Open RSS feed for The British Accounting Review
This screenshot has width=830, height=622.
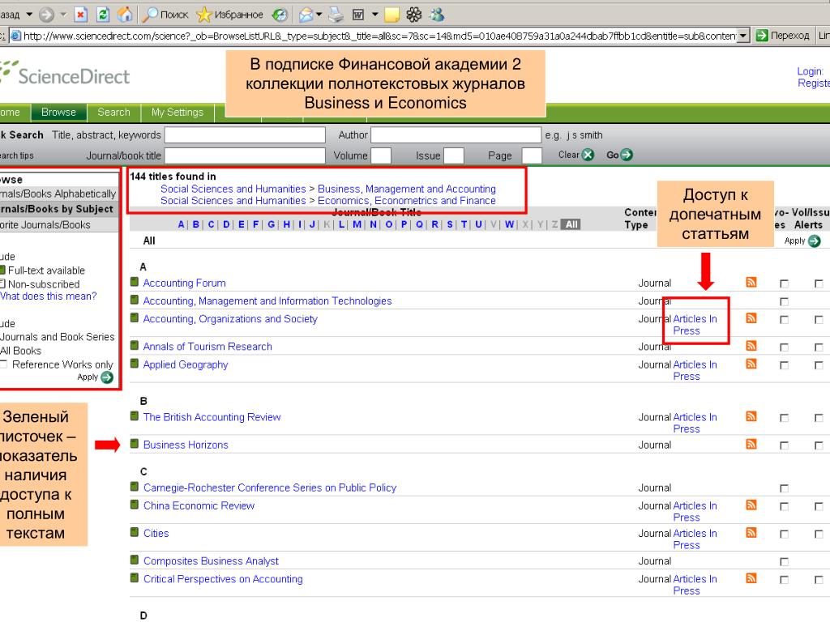tap(751, 416)
